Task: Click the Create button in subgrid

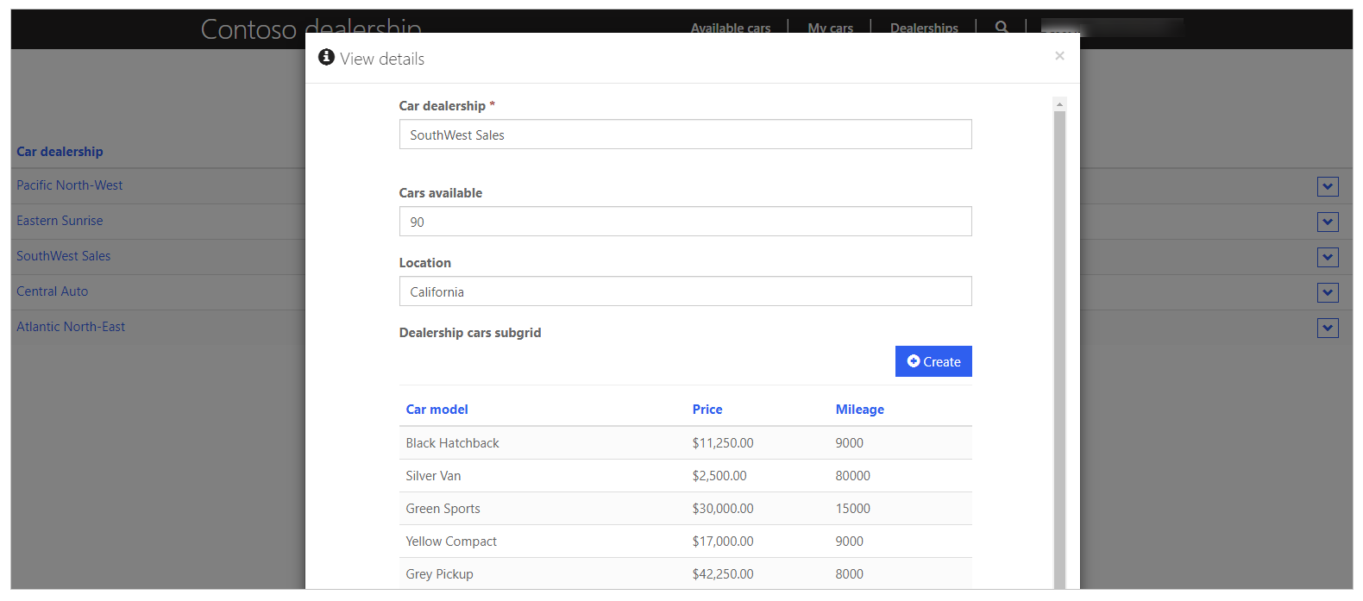Action: click(x=933, y=361)
